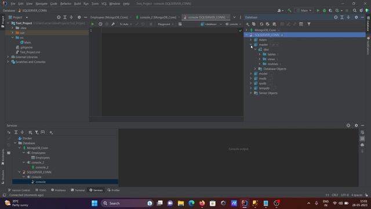The width and height of the screenshot is (371, 209).
Task: Open data source properties icon in Database toolbar
Action: (x=268, y=24)
